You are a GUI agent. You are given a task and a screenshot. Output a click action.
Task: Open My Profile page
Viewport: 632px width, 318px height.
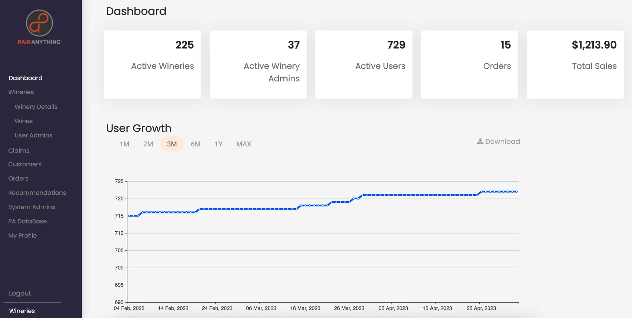(x=22, y=236)
